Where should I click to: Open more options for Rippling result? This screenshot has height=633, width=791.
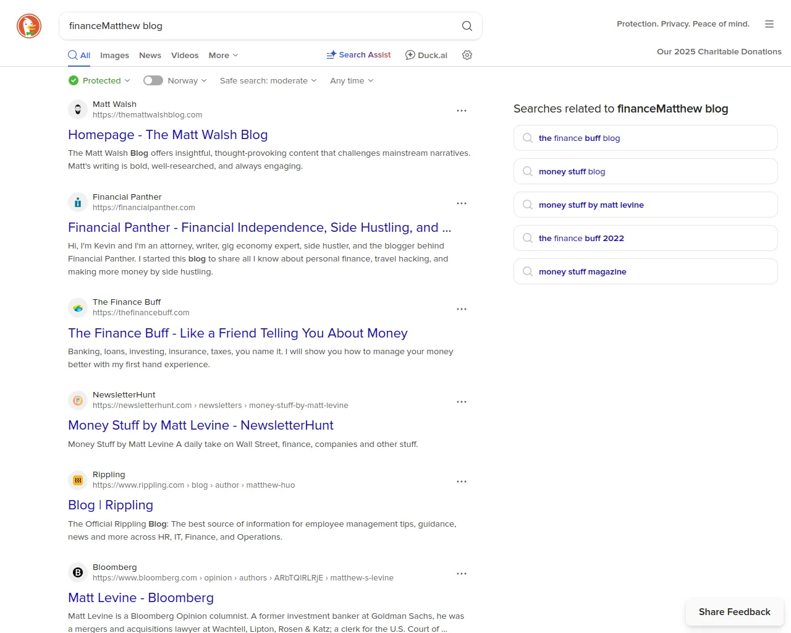462,482
